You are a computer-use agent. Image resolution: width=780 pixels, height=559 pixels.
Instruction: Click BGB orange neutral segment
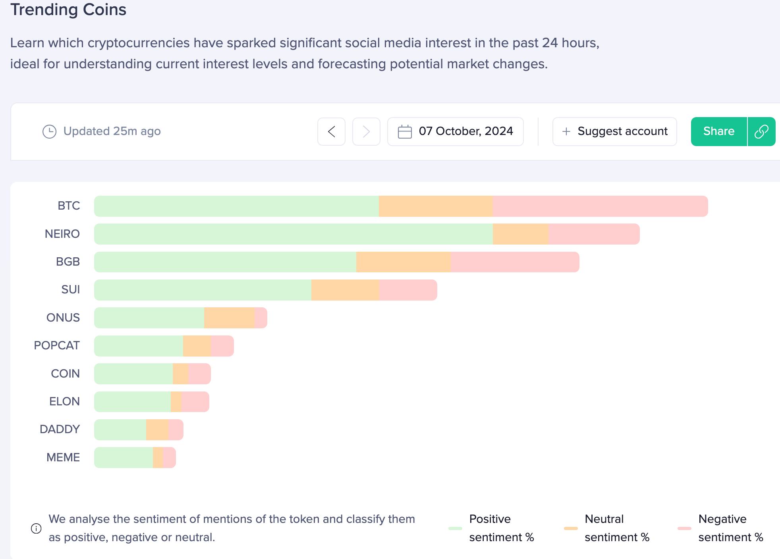click(x=404, y=262)
